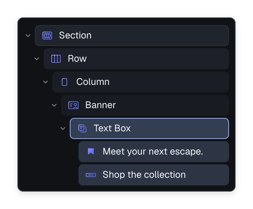Viewport: 253px width, 209px height.
Task: Collapse the Column node chevron
Action: 45,82
